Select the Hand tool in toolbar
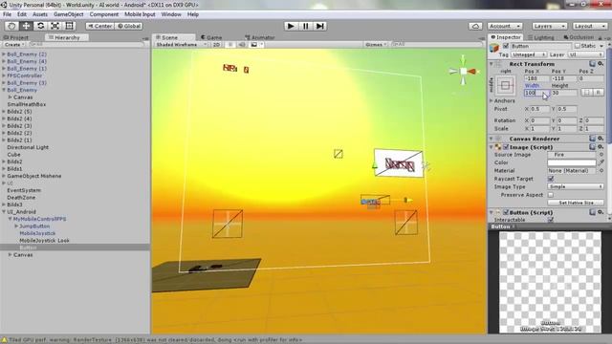The image size is (612, 344). click(11, 26)
